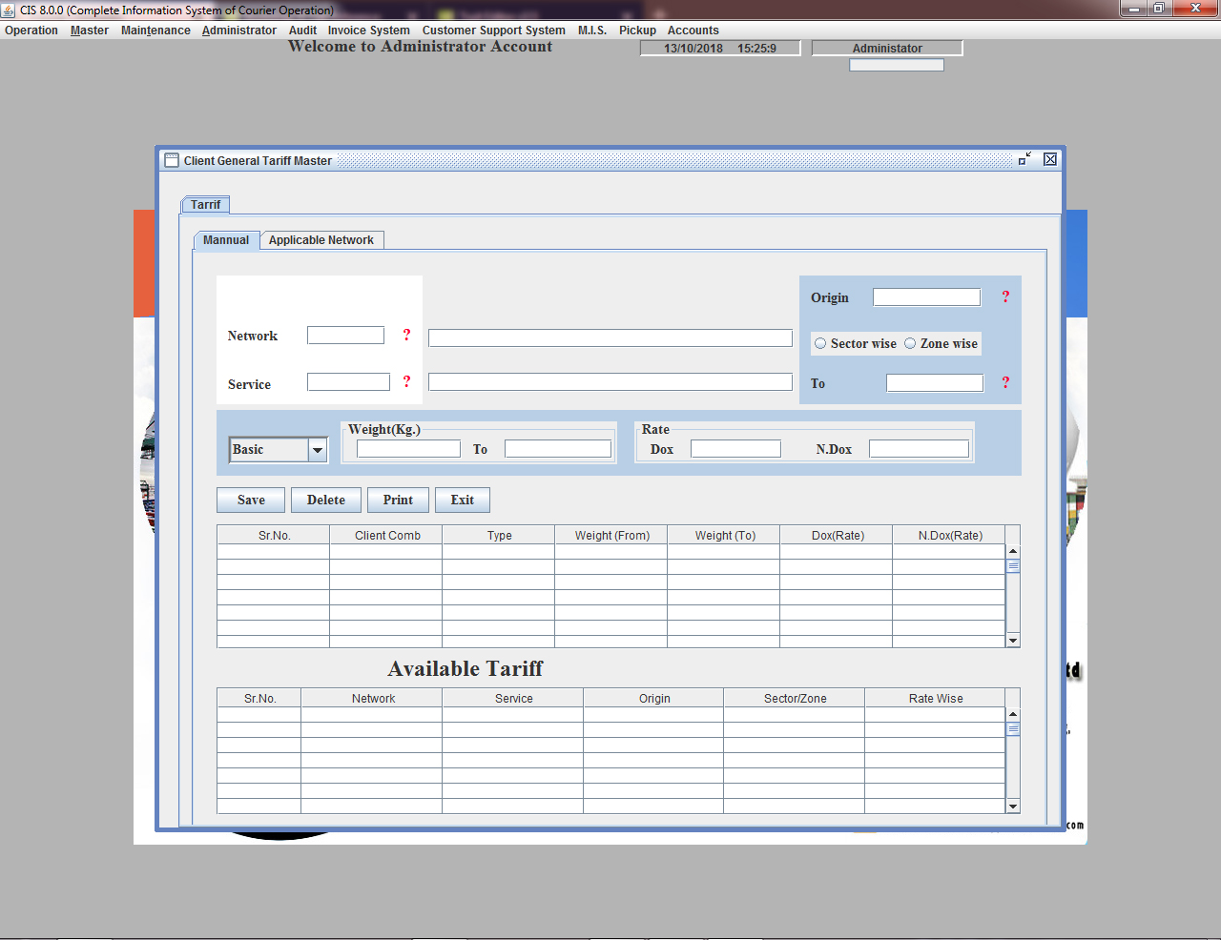Click the CIS application Java icon in title bar

coord(9,10)
